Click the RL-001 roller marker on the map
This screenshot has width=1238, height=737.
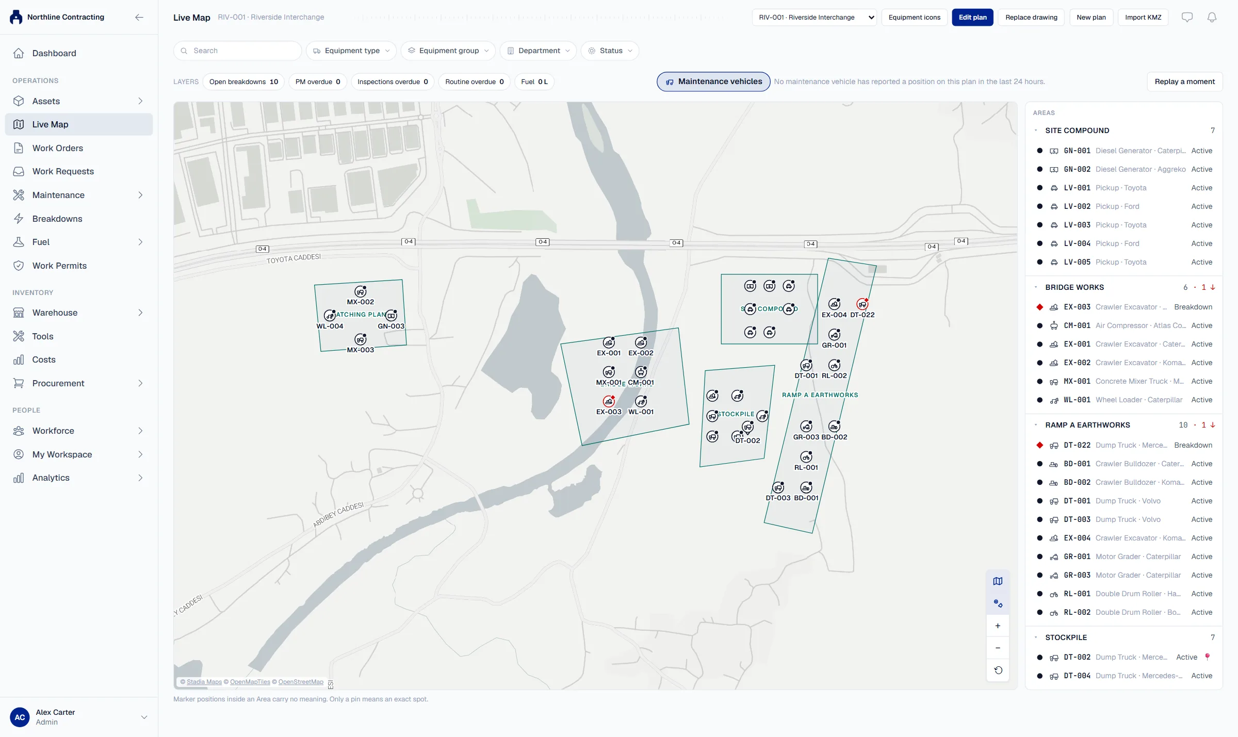pyautogui.click(x=806, y=456)
